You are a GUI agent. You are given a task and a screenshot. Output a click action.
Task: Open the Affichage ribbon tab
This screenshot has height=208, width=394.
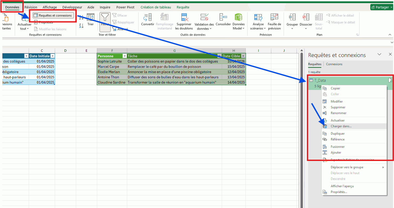[x=50, y=7]
